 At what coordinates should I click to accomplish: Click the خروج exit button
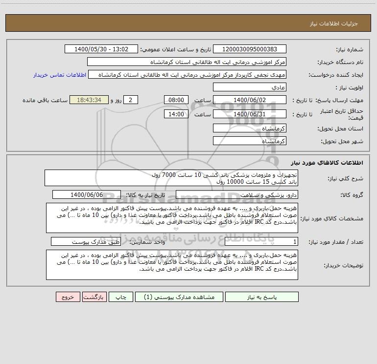[x=68, y=297]
